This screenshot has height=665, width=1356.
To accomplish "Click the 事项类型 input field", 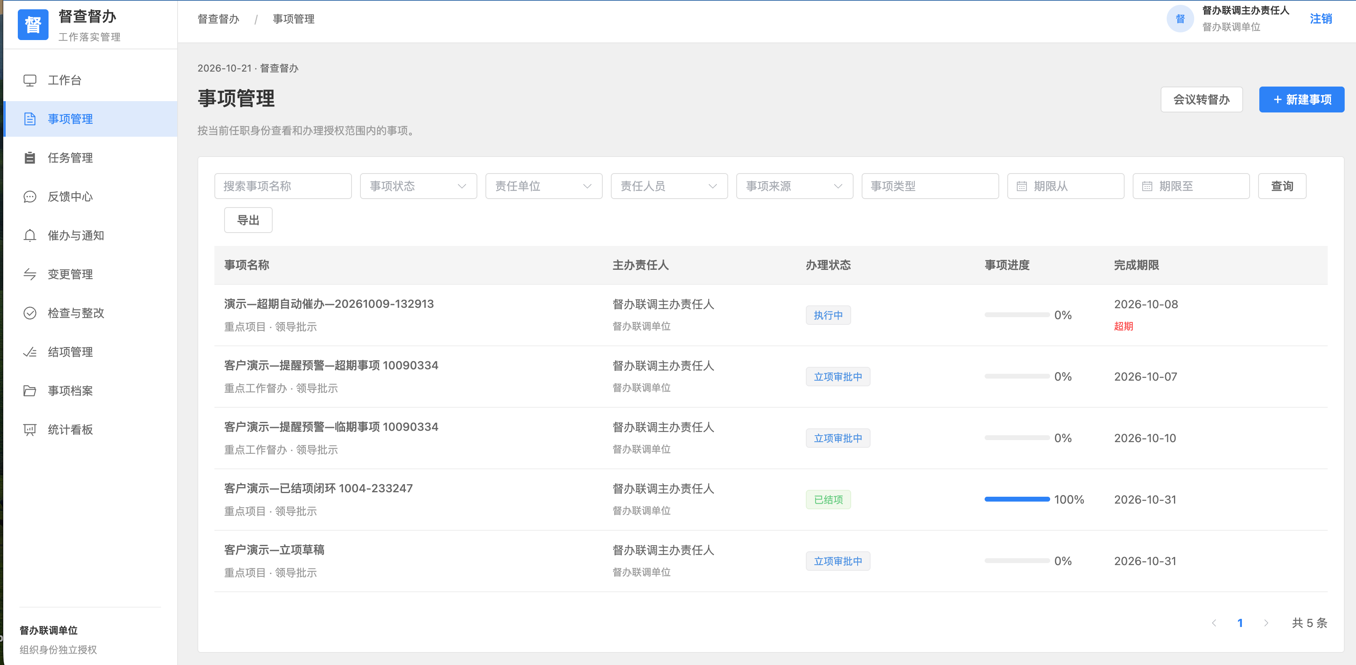I will click(930, 186).
